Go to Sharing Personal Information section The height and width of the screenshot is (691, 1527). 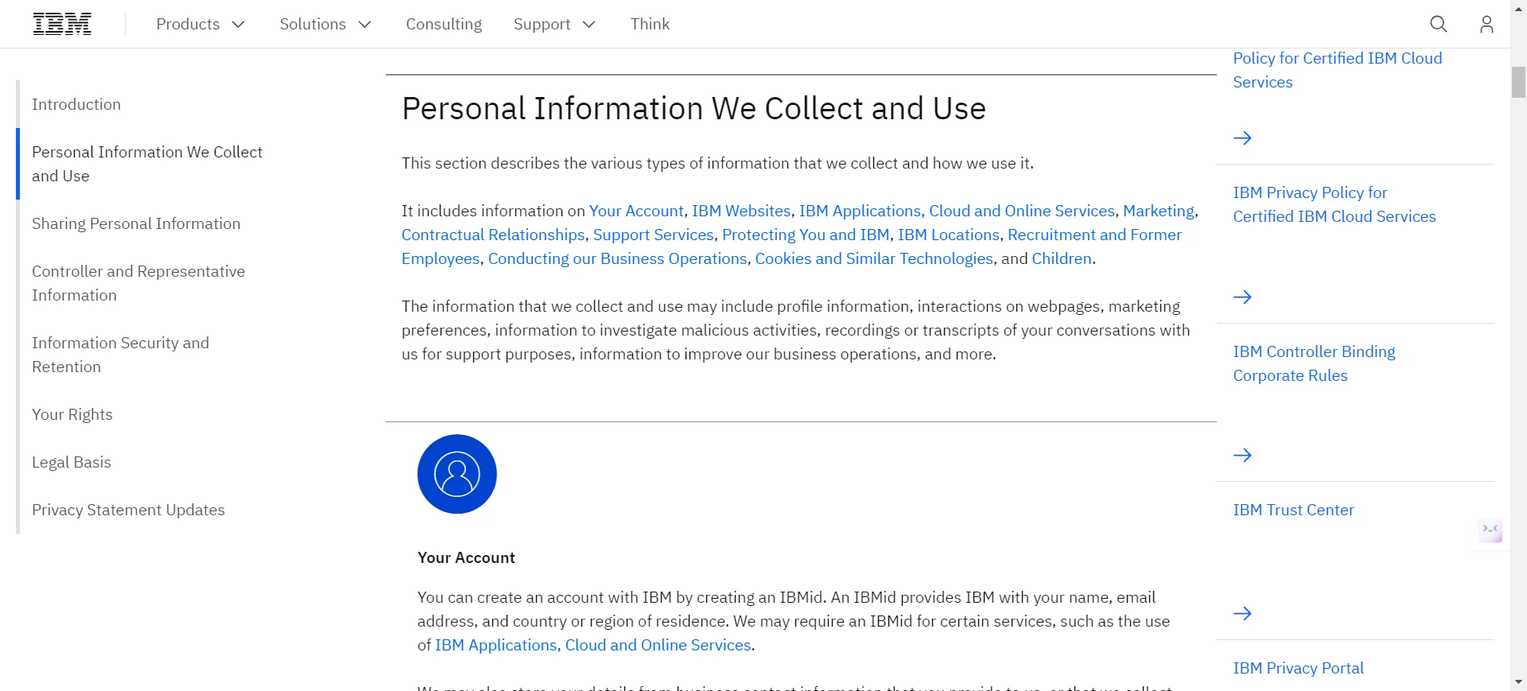[136, 223]
